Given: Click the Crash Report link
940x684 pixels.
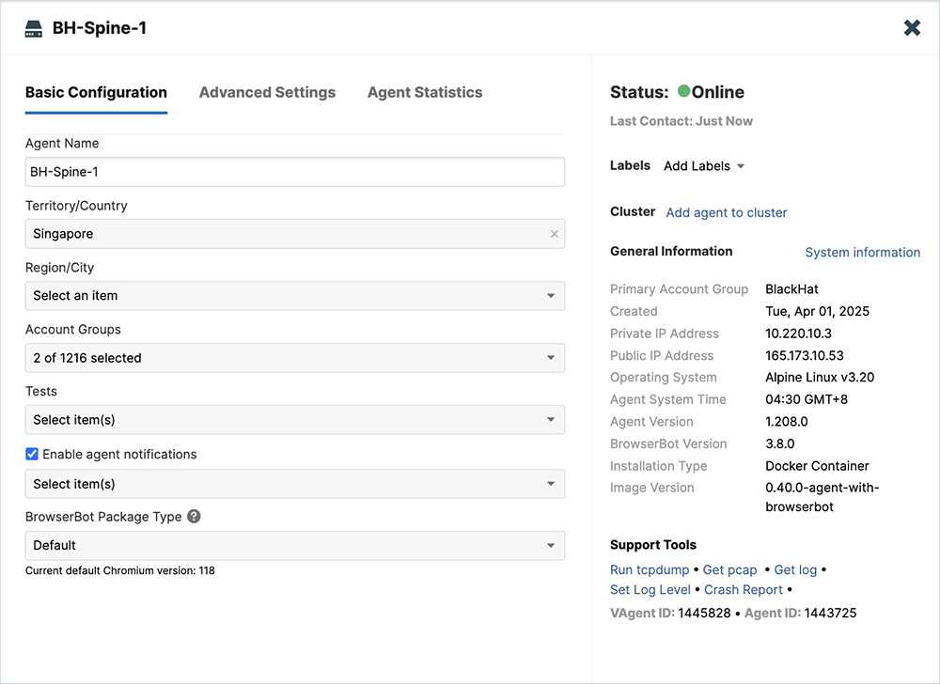Looking at the screenshot, I should pos(743,589).
